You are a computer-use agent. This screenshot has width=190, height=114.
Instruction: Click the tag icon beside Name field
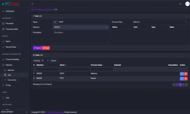55,22
